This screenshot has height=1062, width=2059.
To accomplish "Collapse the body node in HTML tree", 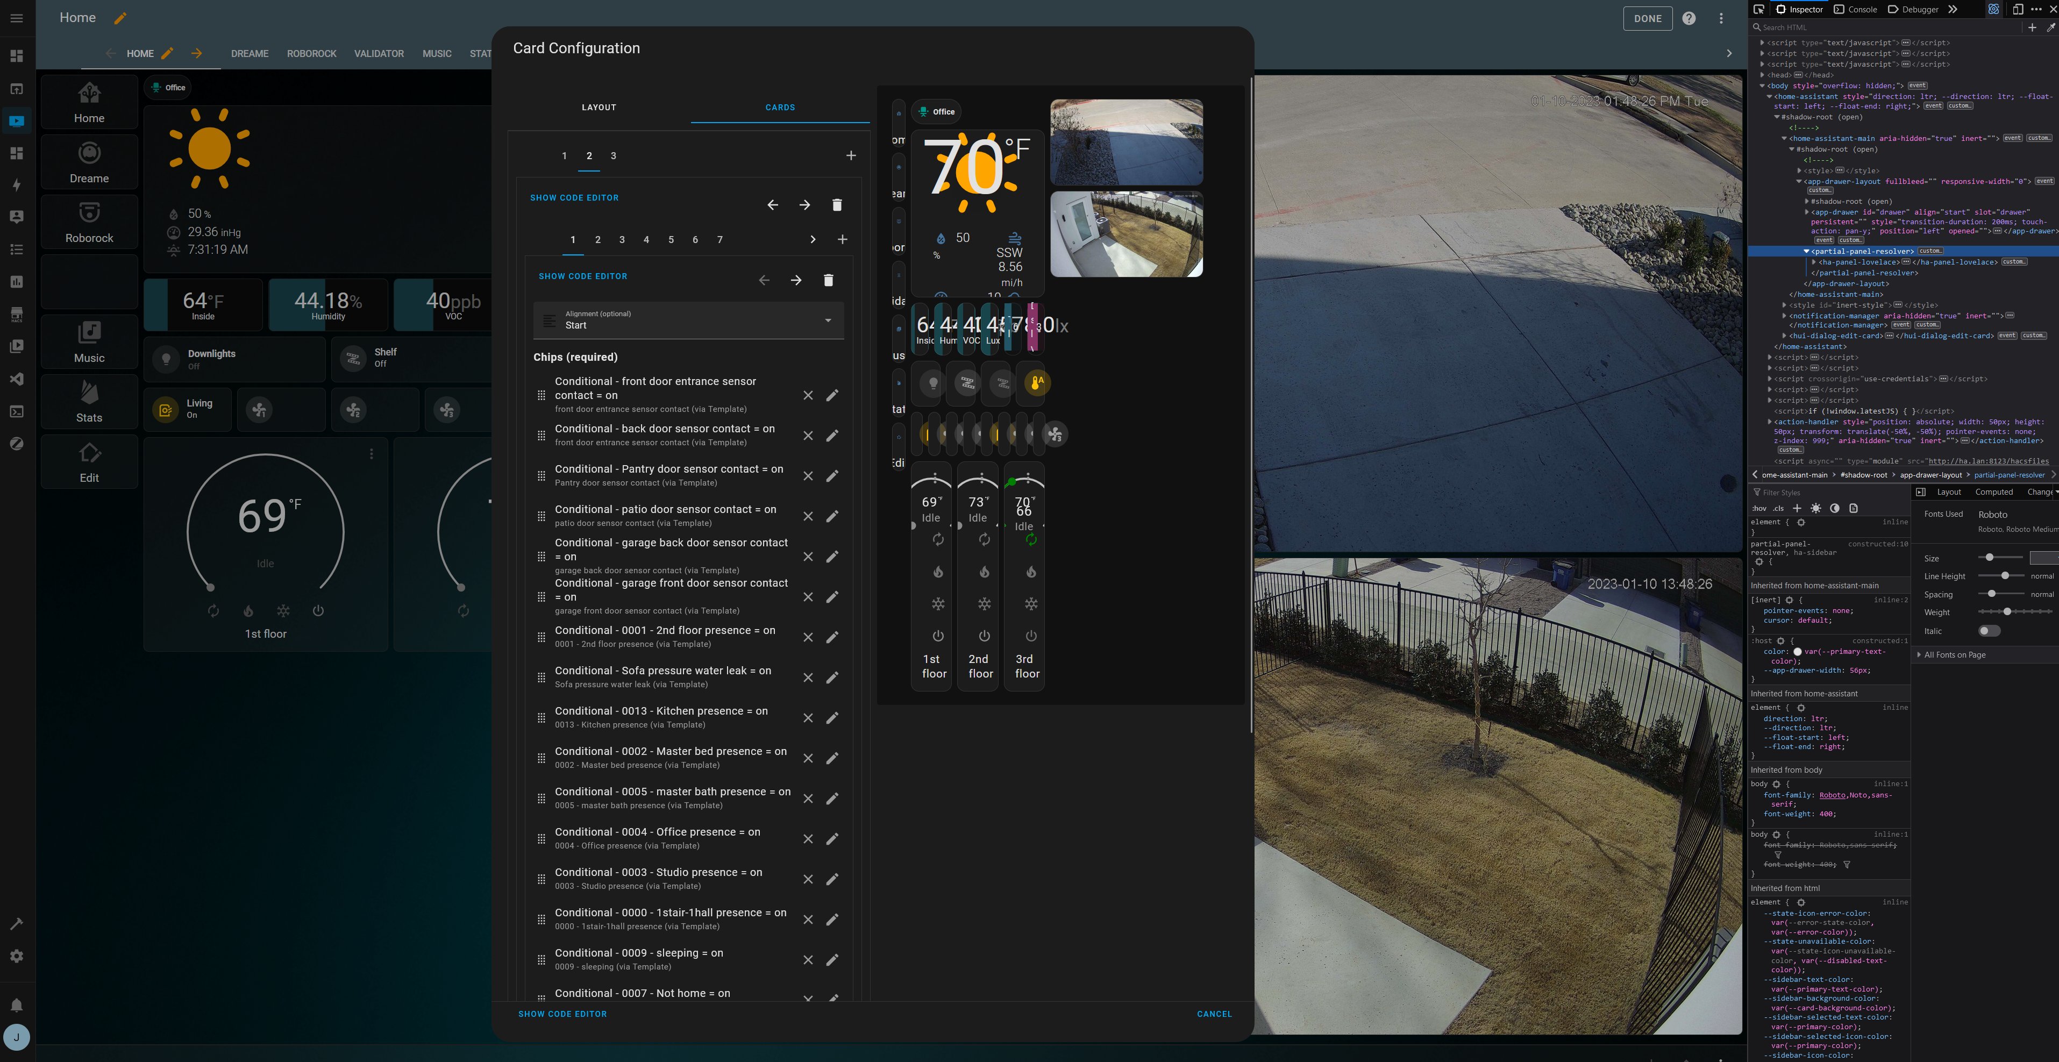I will click(x=1763, y=85).
